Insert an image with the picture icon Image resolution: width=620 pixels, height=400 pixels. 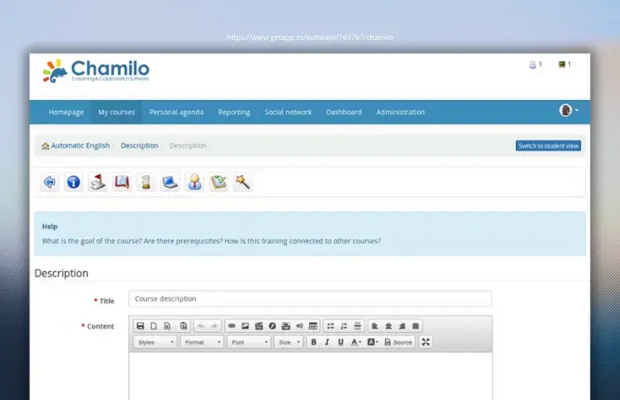tap(245, 326)
